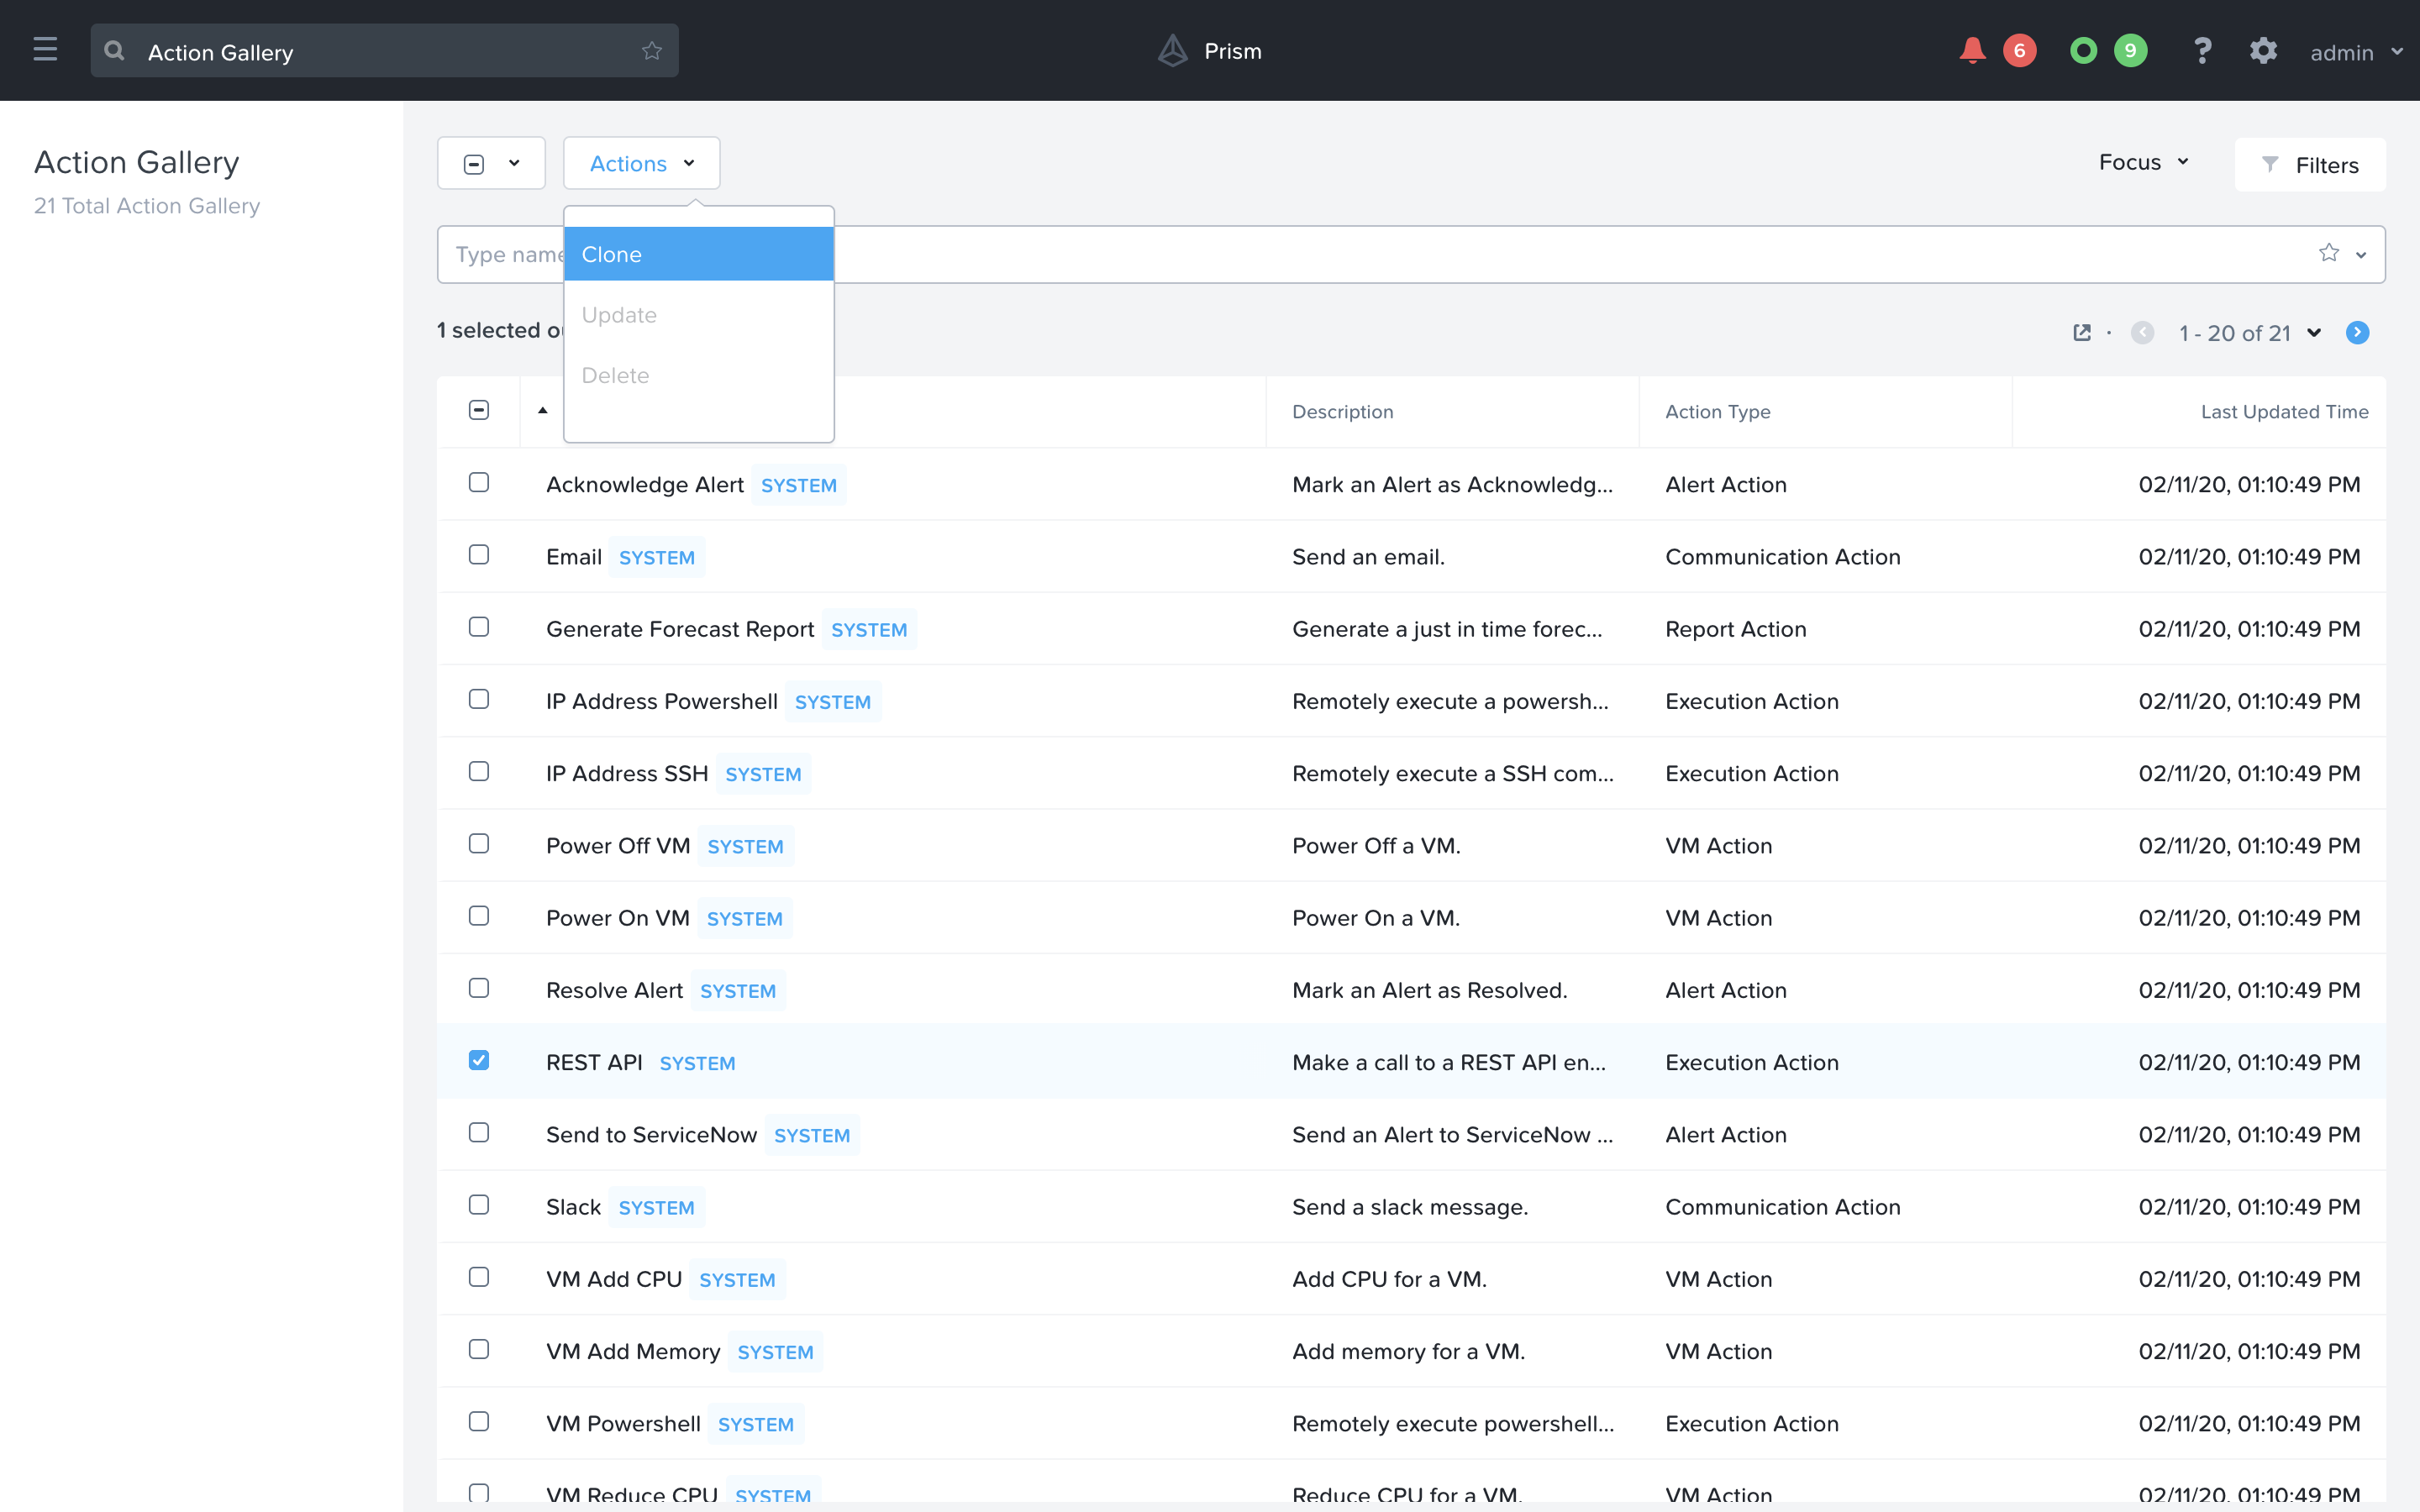This screenshot has width=2420, height=1512.
Task: Expand the Focus dropdown
Action: tap(2143, 162)
